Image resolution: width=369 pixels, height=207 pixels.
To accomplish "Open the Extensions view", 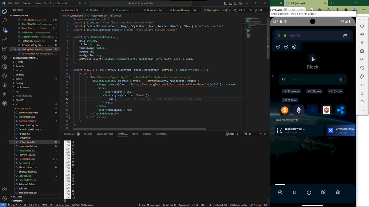I will [x=5, y=48].
